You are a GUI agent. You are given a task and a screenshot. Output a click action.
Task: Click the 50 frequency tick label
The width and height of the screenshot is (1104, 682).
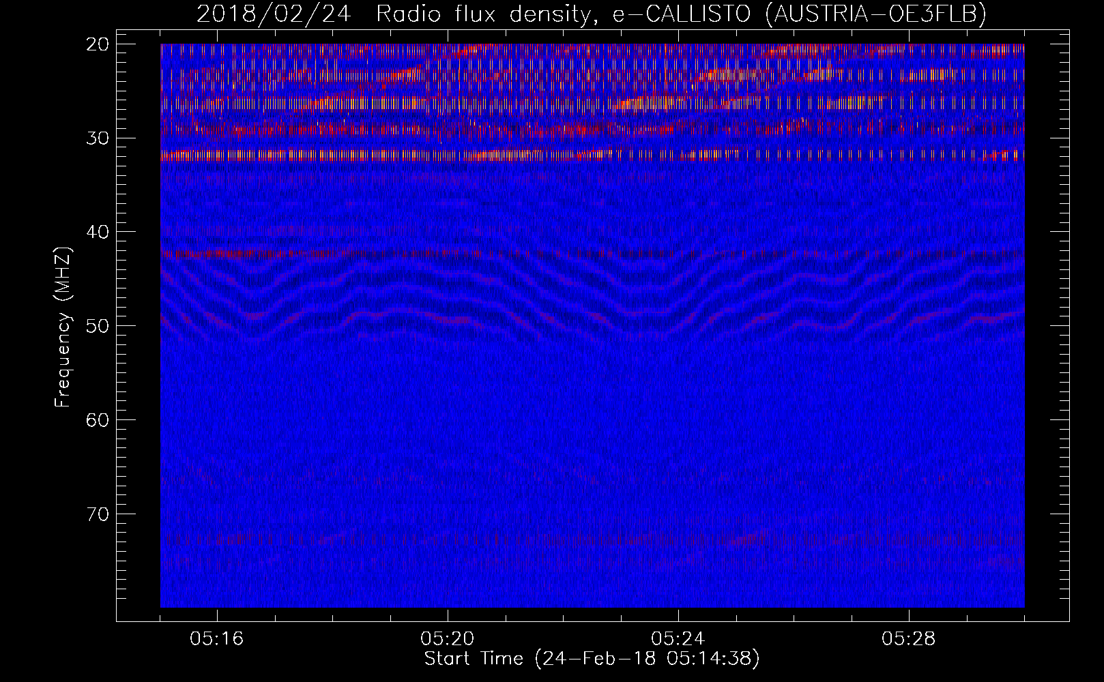pos(98,326)
